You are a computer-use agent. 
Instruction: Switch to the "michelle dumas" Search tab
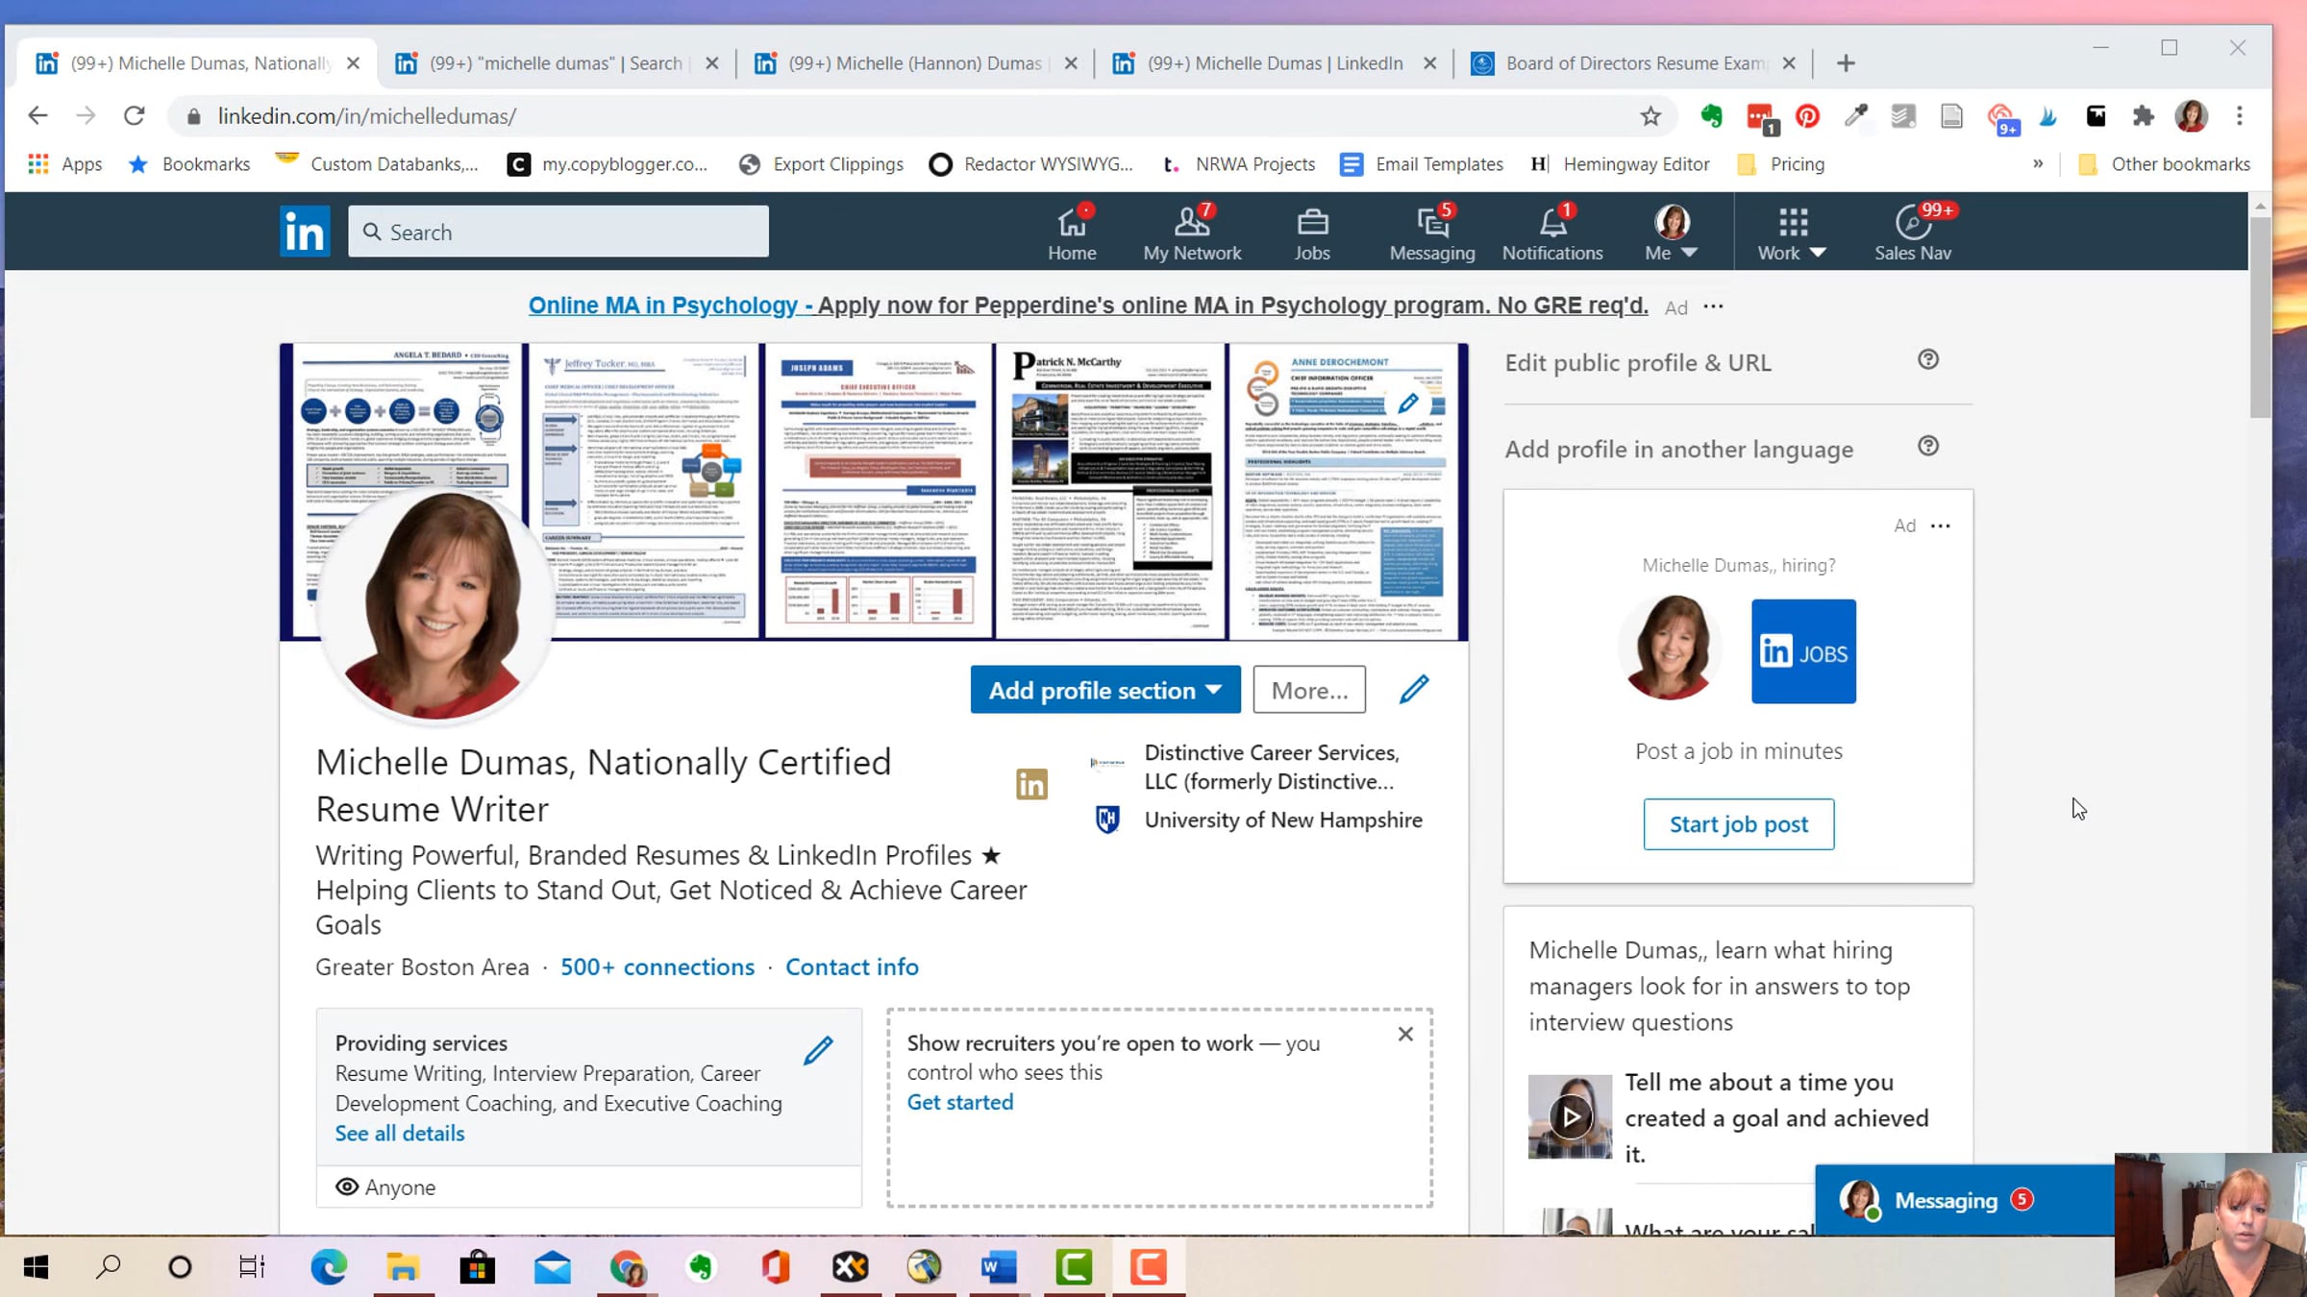pos(557,63)
